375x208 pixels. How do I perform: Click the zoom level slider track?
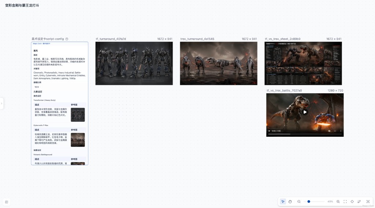[314, 201]
